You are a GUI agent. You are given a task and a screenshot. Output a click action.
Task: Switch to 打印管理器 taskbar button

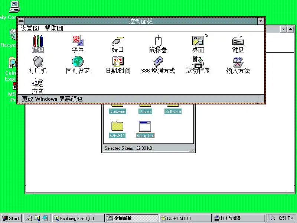239,218
